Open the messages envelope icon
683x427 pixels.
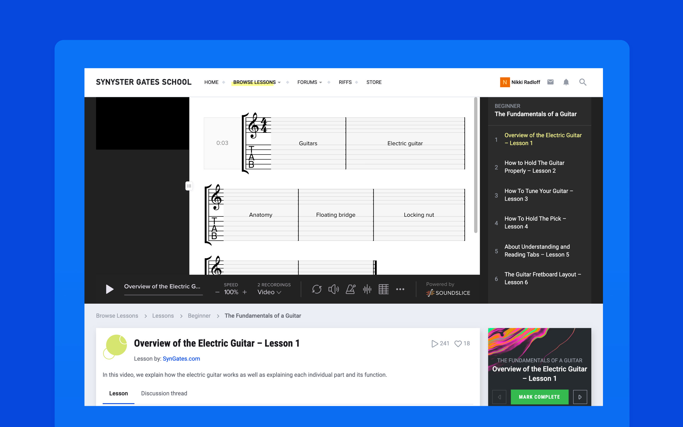(x=550, y=82)
